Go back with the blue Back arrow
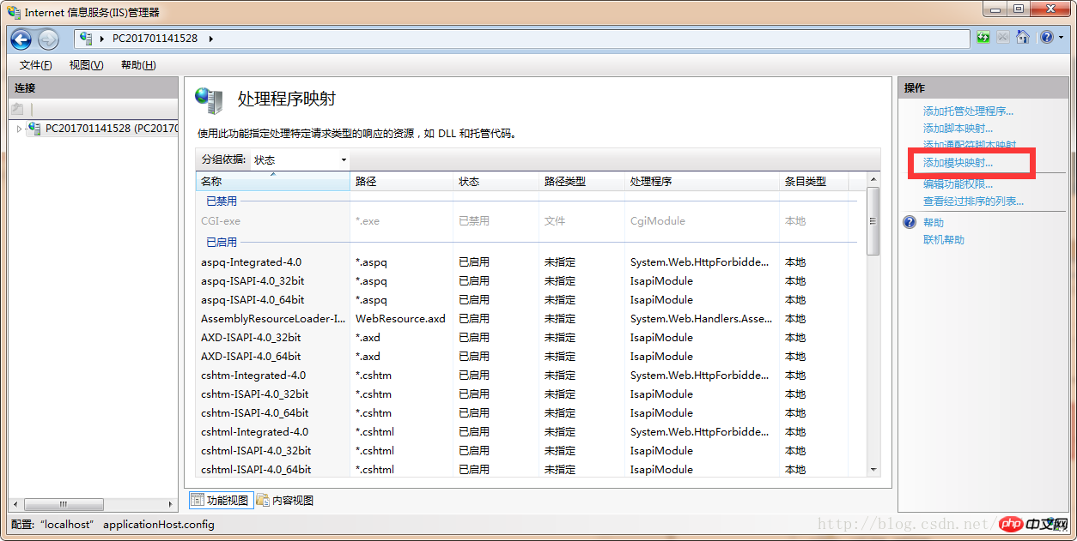The height and width of the screenshot is (541, 1077). click(x=21, y=39)
